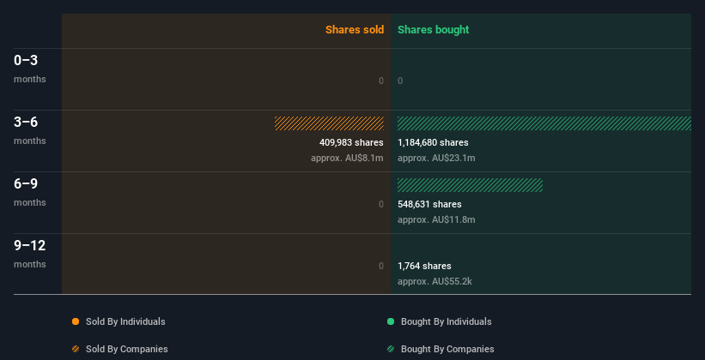This screenshot has width=705, height=360.
Task: Click the sold zero value in 6–9 months row
Action: 381,204
